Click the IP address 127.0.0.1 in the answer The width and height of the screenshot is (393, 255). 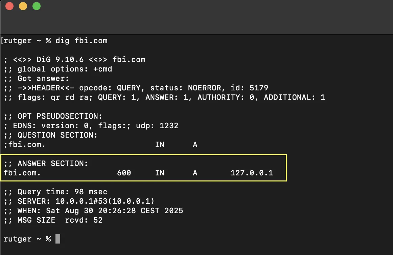pos(252,173)
